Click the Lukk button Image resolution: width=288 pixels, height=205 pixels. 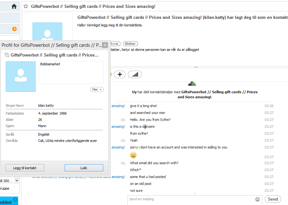point(84,168)
